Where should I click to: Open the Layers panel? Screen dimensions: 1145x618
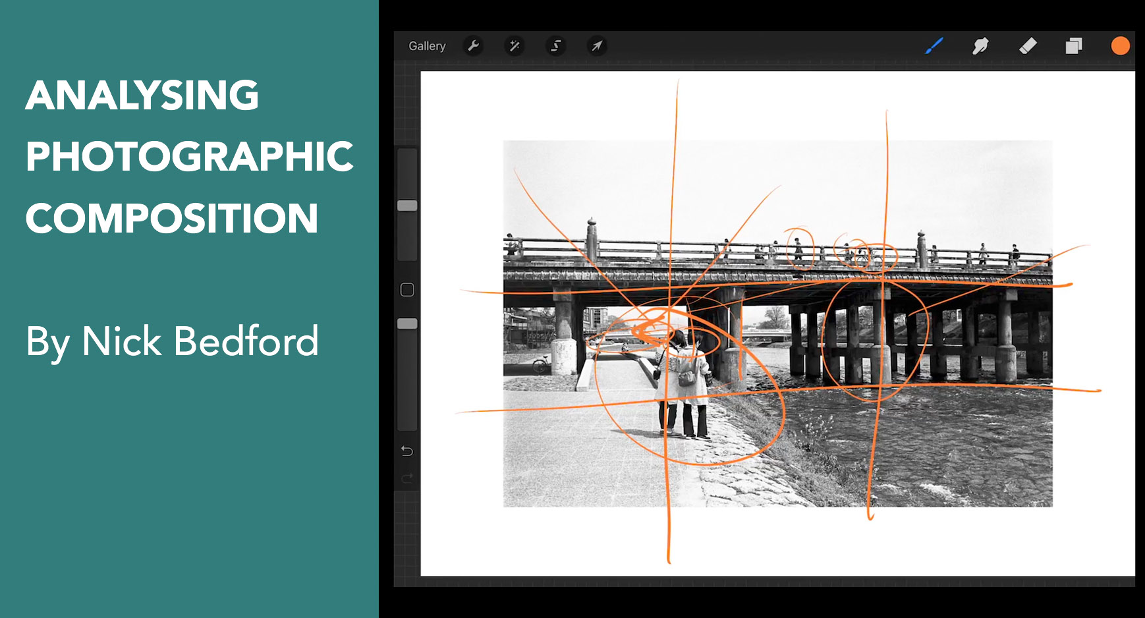pyautogui.click(x=1074, y=45)
